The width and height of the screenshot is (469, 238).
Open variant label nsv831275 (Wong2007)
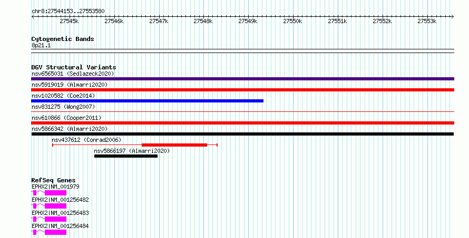63,107
